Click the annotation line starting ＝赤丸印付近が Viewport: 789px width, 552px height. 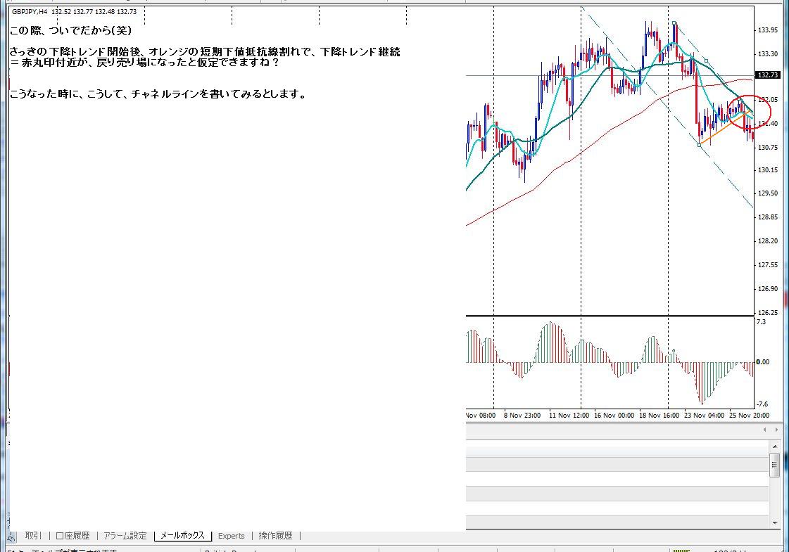(x=144, y=63)
